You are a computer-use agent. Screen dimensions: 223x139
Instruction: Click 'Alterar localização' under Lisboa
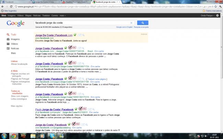tap(19, 64)
